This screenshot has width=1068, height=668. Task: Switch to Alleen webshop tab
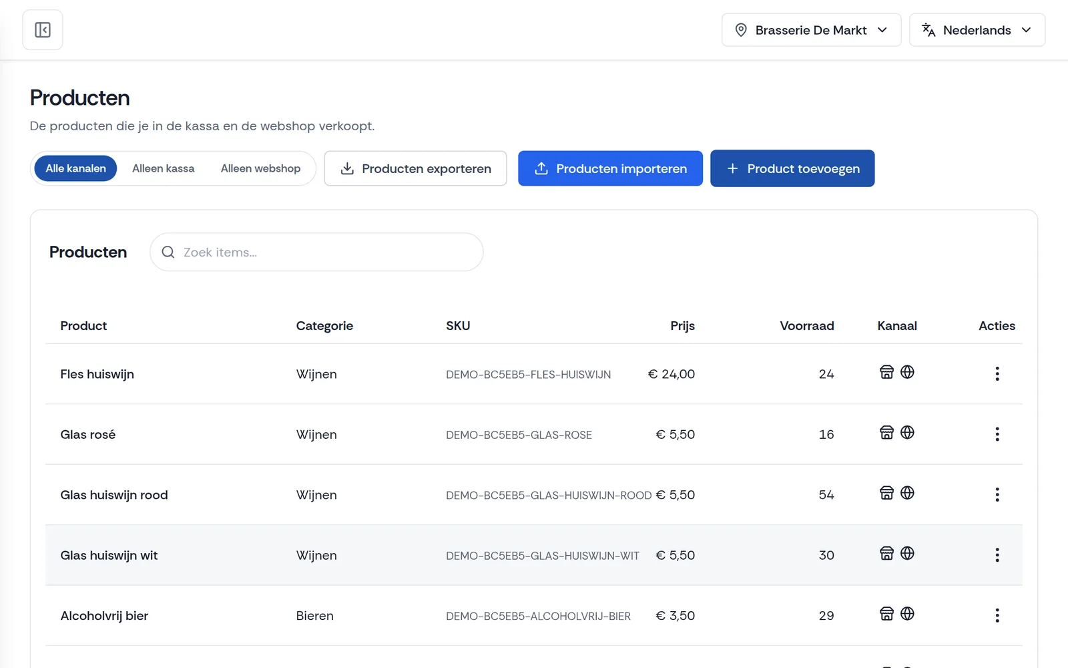point(260,168)
